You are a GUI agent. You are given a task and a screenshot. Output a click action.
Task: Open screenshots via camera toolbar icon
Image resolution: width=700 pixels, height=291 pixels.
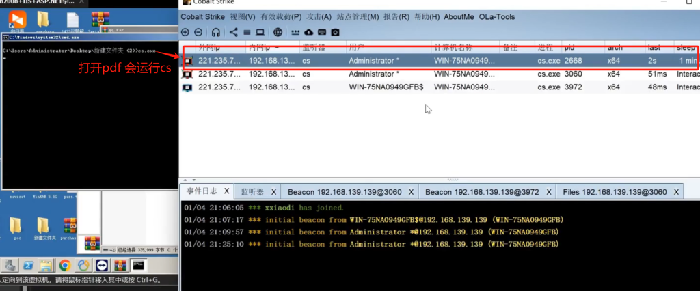[x=335, y=32]
